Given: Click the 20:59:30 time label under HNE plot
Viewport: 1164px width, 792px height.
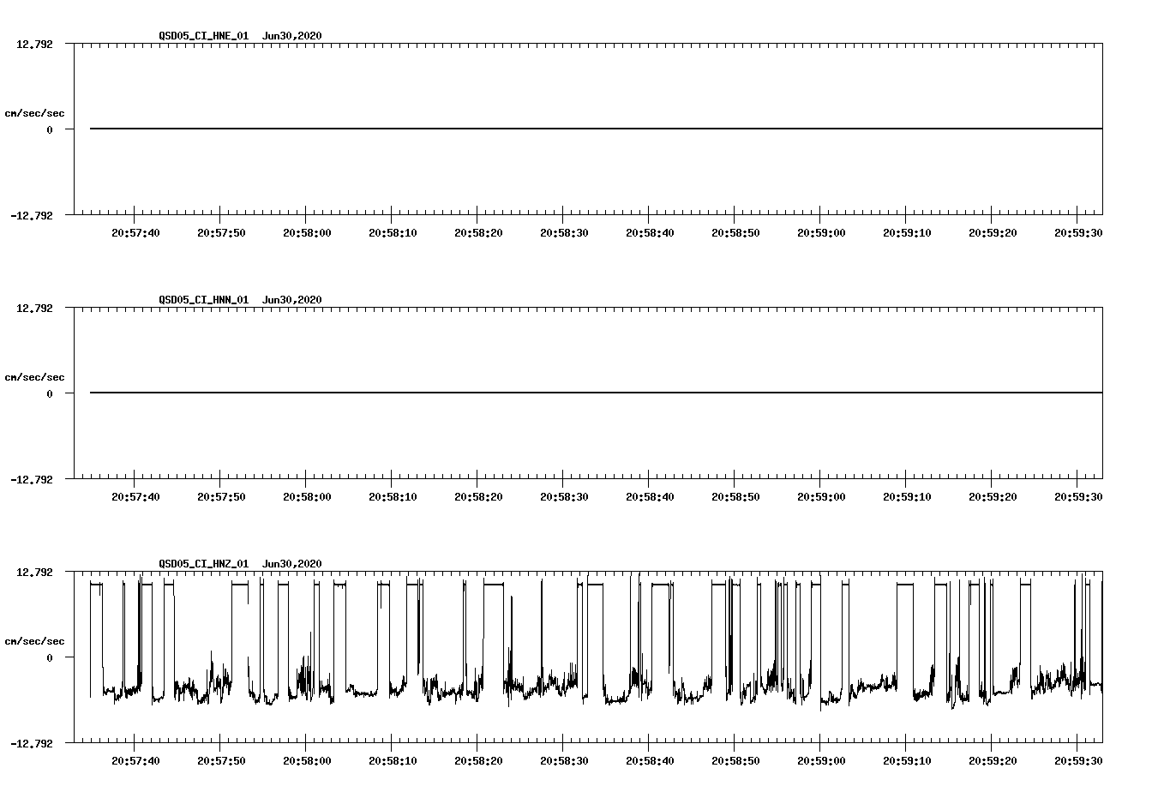Looking at the screenshot, I should pos(1078,233).
